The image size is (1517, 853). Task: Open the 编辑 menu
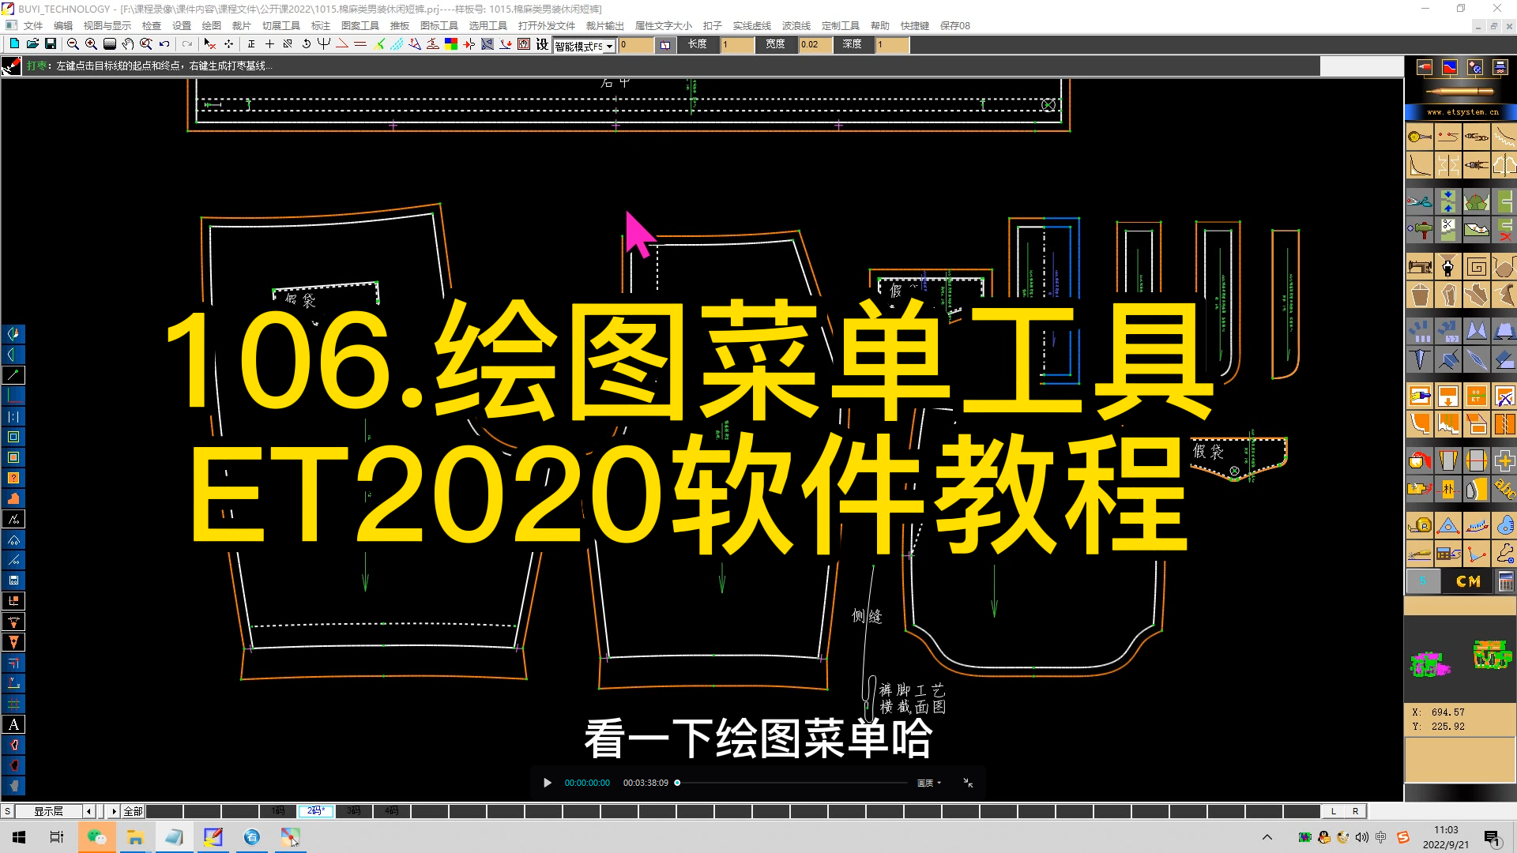click(63, 26)
